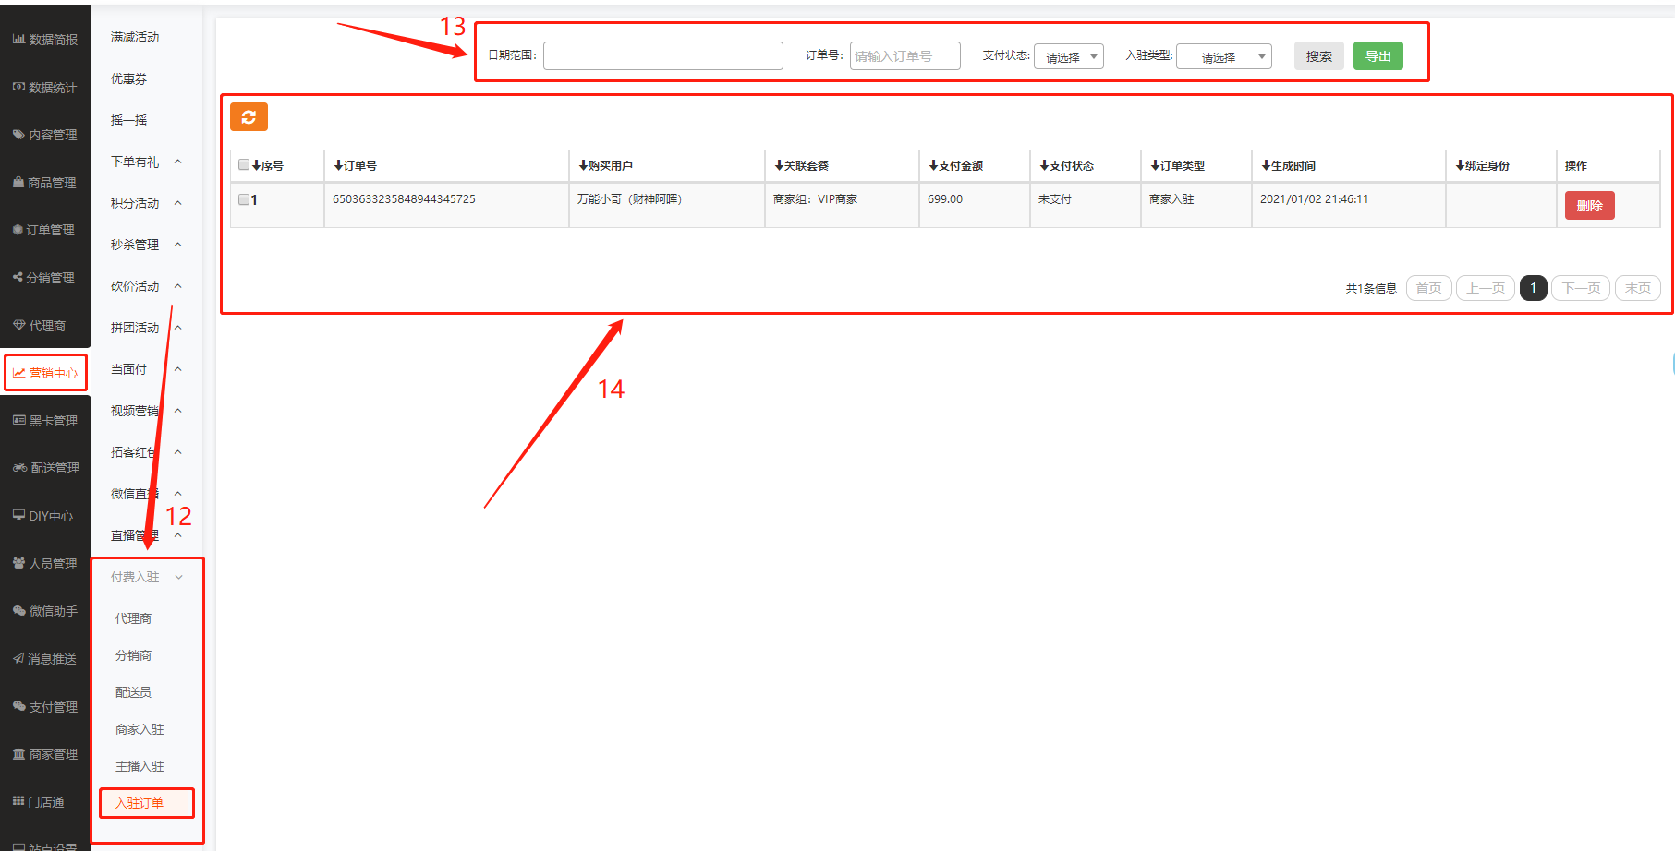Click the 订单号 input field
1675x851 pixels.
click(904, 56)
